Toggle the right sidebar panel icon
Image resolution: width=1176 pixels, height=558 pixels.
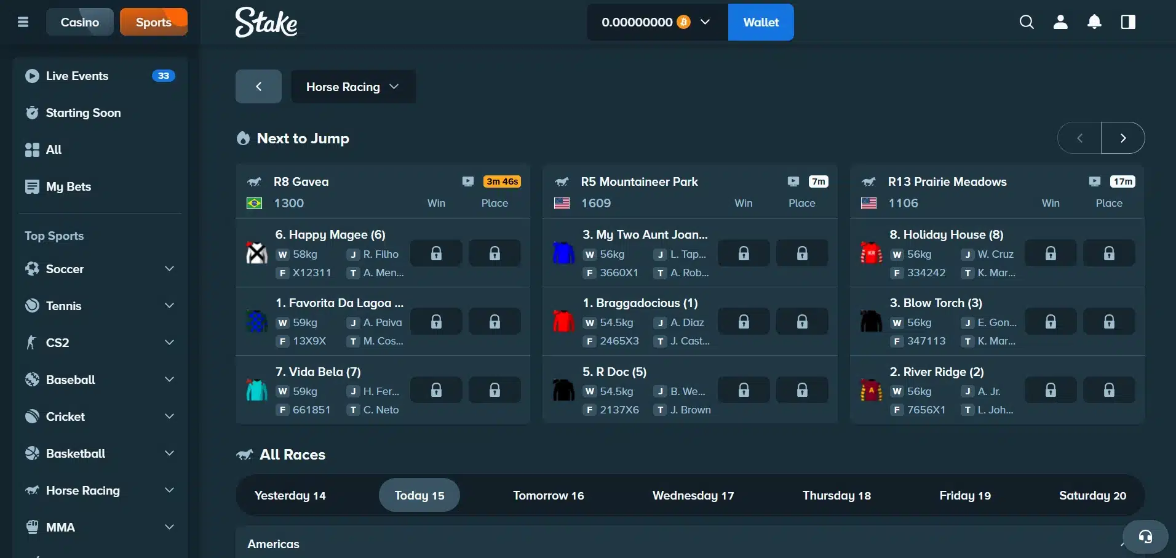pyautogui.click(x=1128, y=22)
